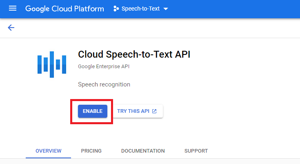Screen dimensions: 300x164
Task: Click the Cloud Speech-to-Text API heading
Action: [x=134, y=55]
